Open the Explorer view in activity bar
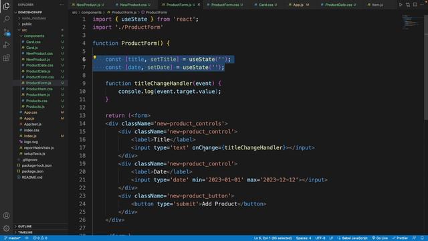This screenshot has height=241, width=428. [x=6, y=6]
